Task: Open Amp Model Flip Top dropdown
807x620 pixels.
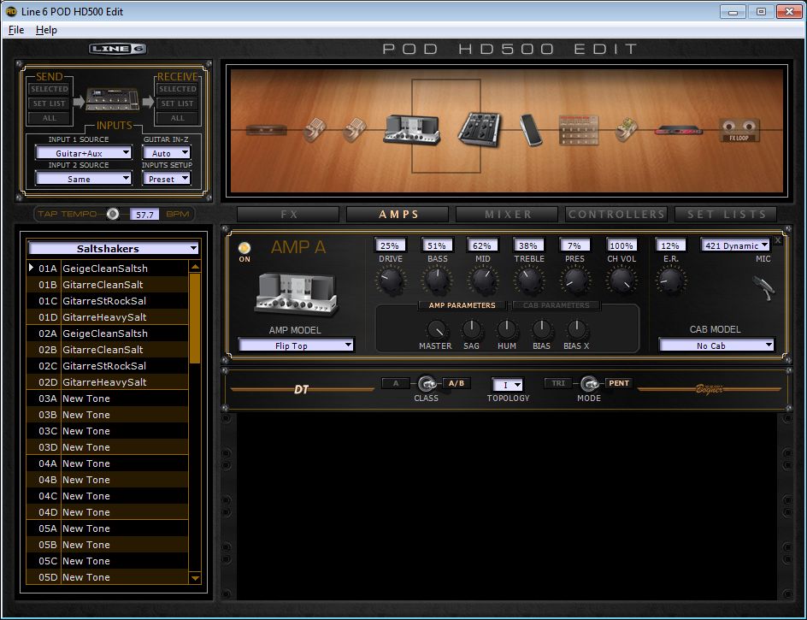Action: tap(296, 345)
